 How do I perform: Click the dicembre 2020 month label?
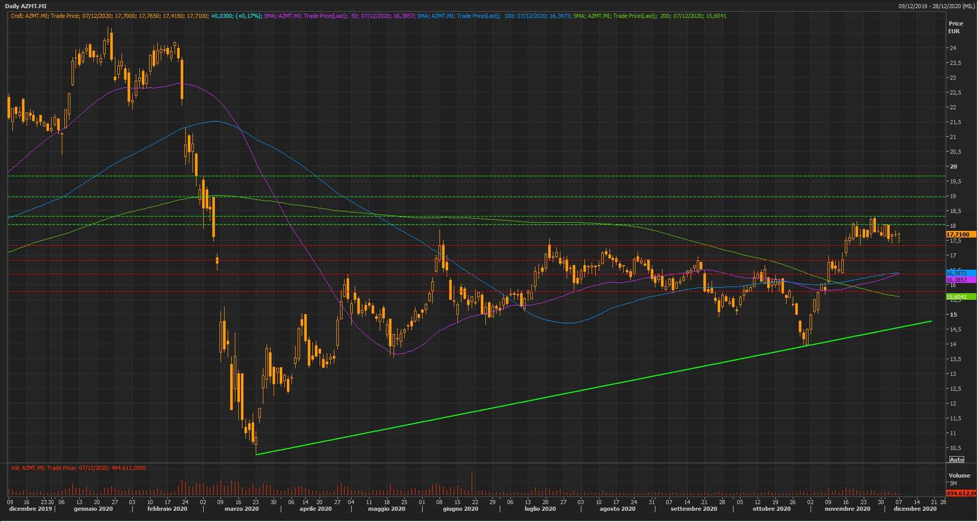pyautogui.click(x=915, y=509)
